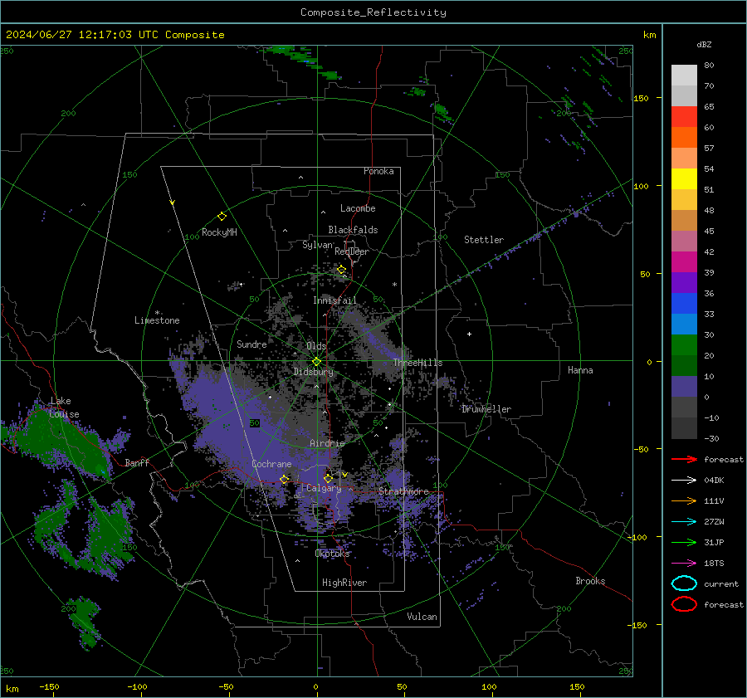Click the Airdrie label
The width and height of the screenshot is (747, 698).
tap(327, 443)
